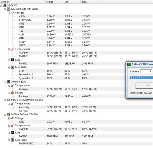Click the 0.936 V min value
The image size is (153, 148).
[68, 20]
